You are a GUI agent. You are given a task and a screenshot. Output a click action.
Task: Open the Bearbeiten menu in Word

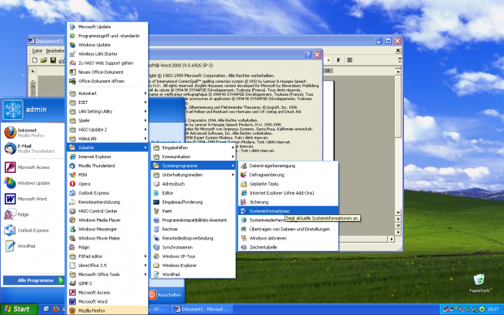(54, 50)
